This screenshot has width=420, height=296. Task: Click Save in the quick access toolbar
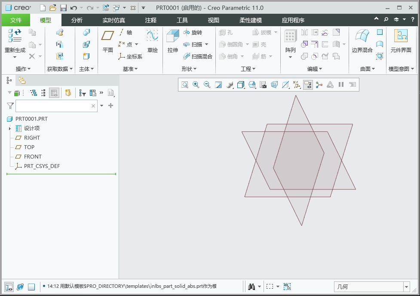63,7
